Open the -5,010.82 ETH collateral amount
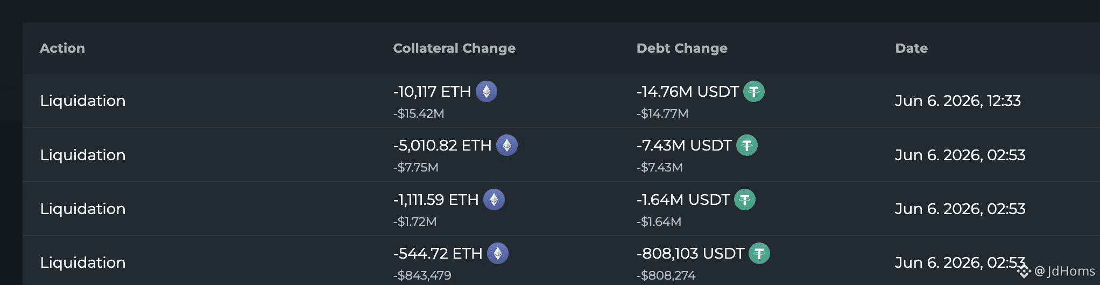The height and width of the screenshot is (285, 1100). [442, 145]
